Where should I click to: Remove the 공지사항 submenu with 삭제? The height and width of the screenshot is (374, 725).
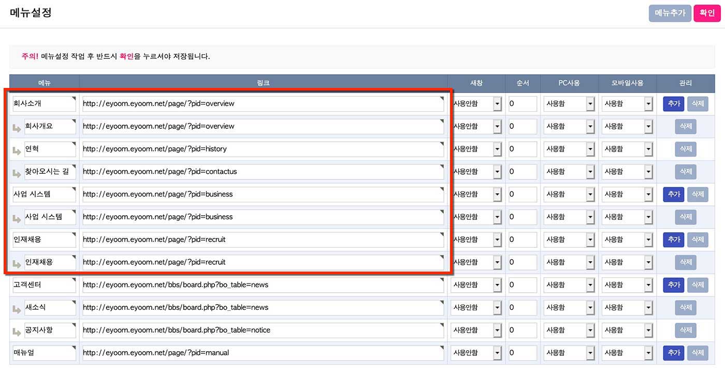click(x=685, y=330)
